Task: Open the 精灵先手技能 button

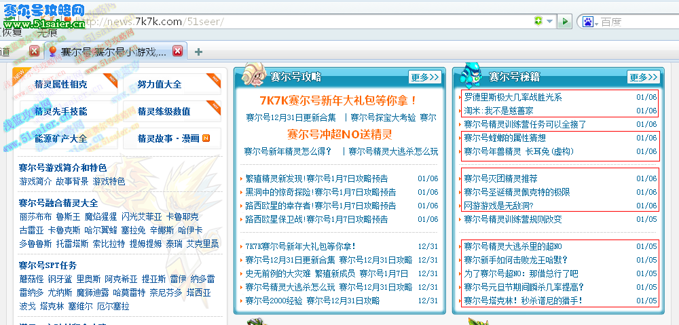Action: click(x=69, y=111)
